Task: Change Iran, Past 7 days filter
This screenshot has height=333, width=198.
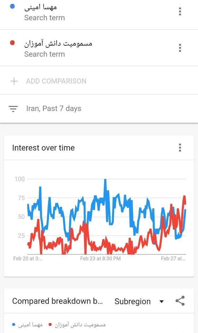Action: (x=54, y=109)
